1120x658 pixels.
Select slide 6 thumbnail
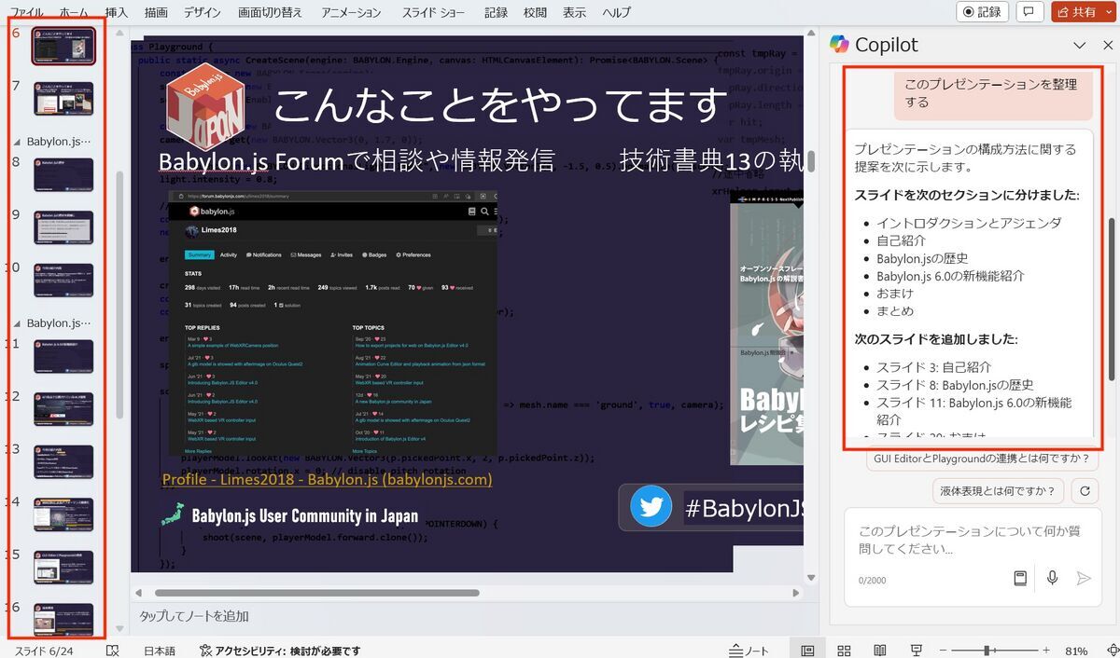(63, 45)
